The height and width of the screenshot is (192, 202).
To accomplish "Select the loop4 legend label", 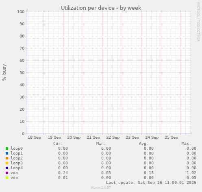I will [17, 168].
